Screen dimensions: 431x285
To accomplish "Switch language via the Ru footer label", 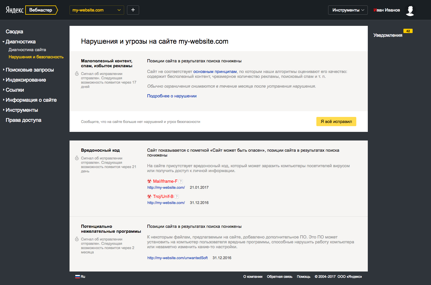I will tap(83, 277).
